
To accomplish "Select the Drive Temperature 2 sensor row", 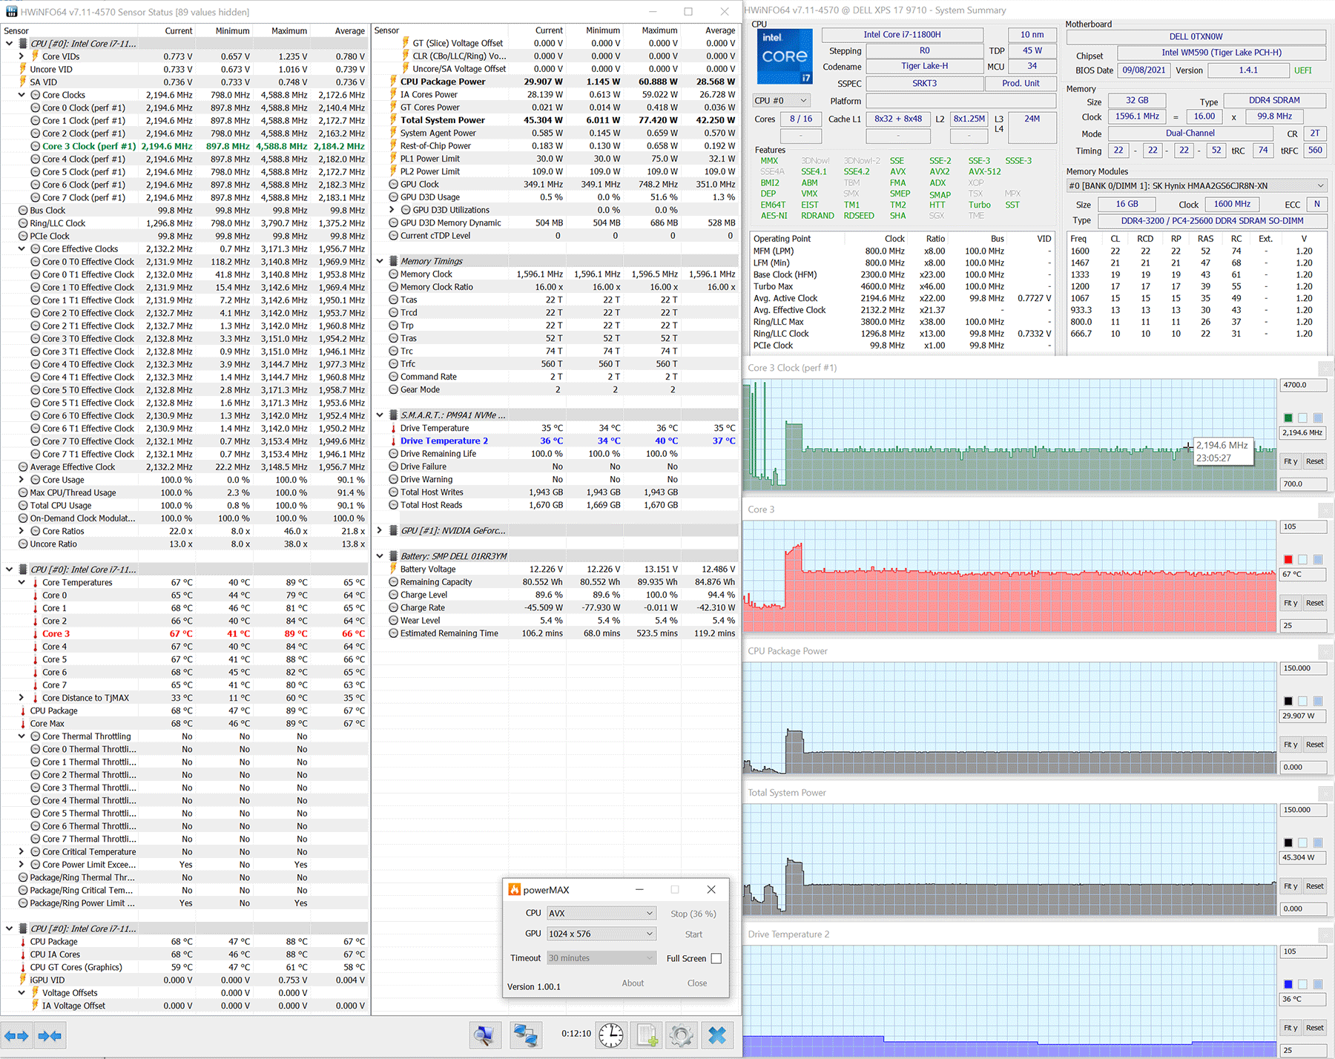I will coord(555,441).
